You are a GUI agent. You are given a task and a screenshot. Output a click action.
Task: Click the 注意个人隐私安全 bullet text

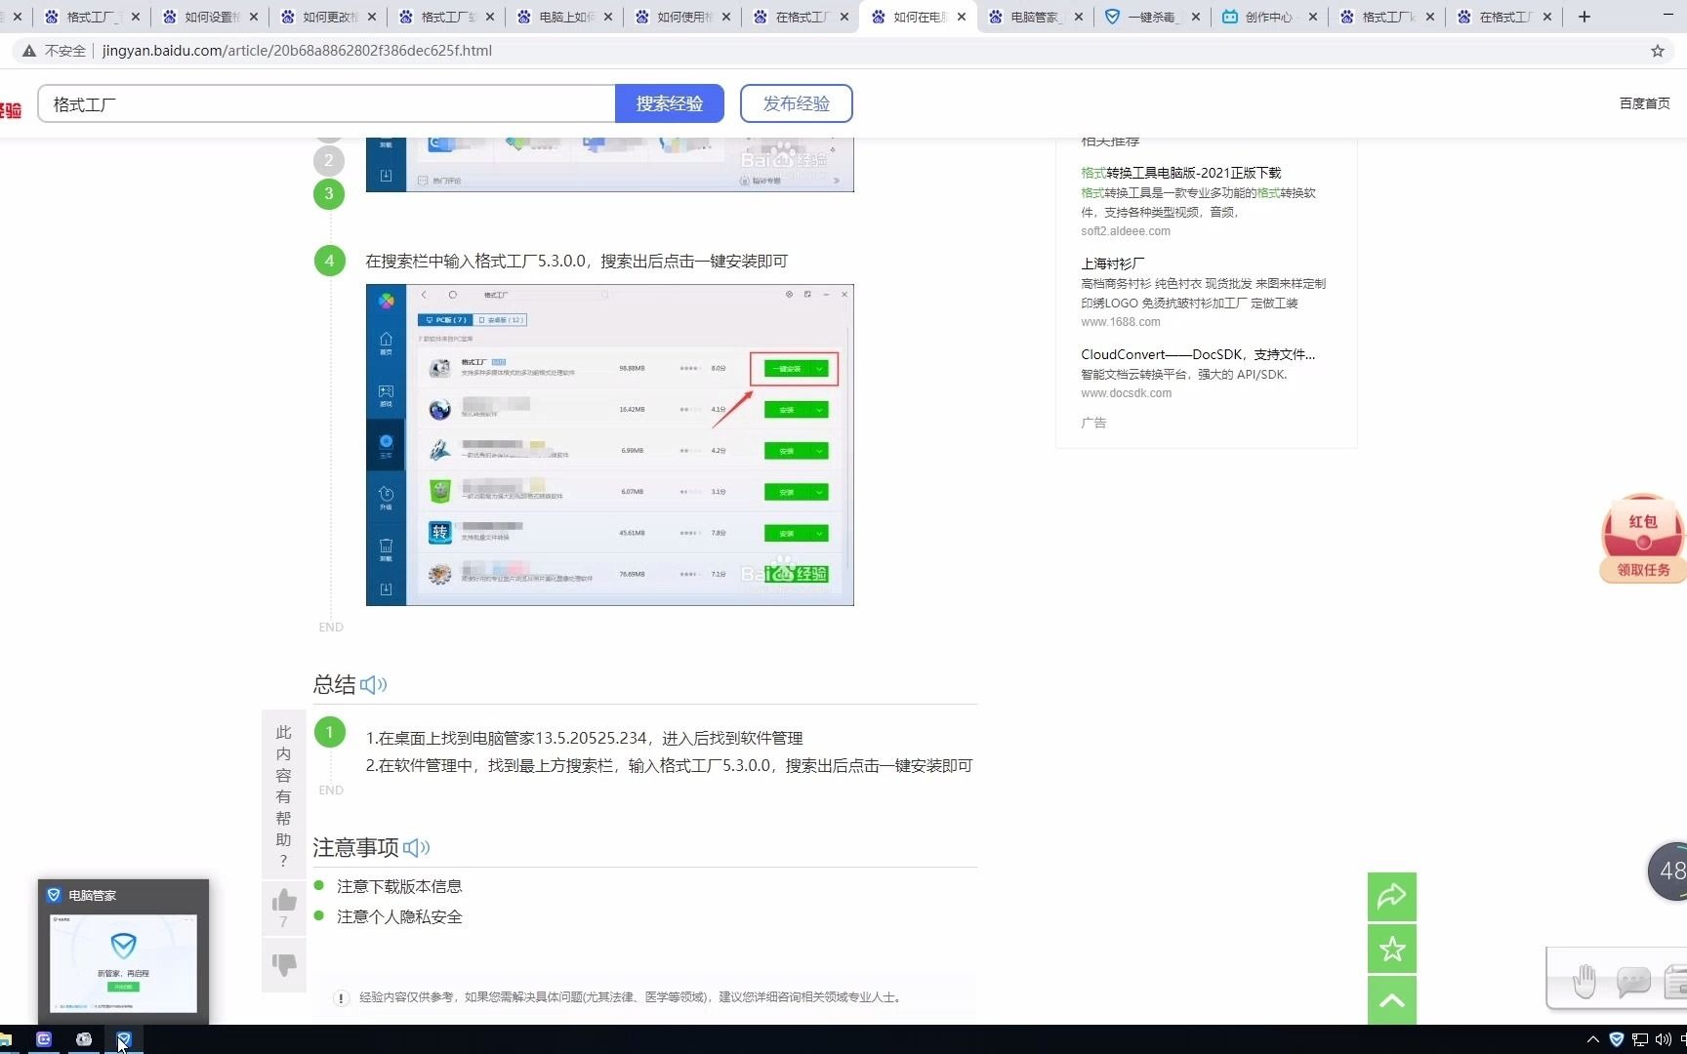(399, 916)
